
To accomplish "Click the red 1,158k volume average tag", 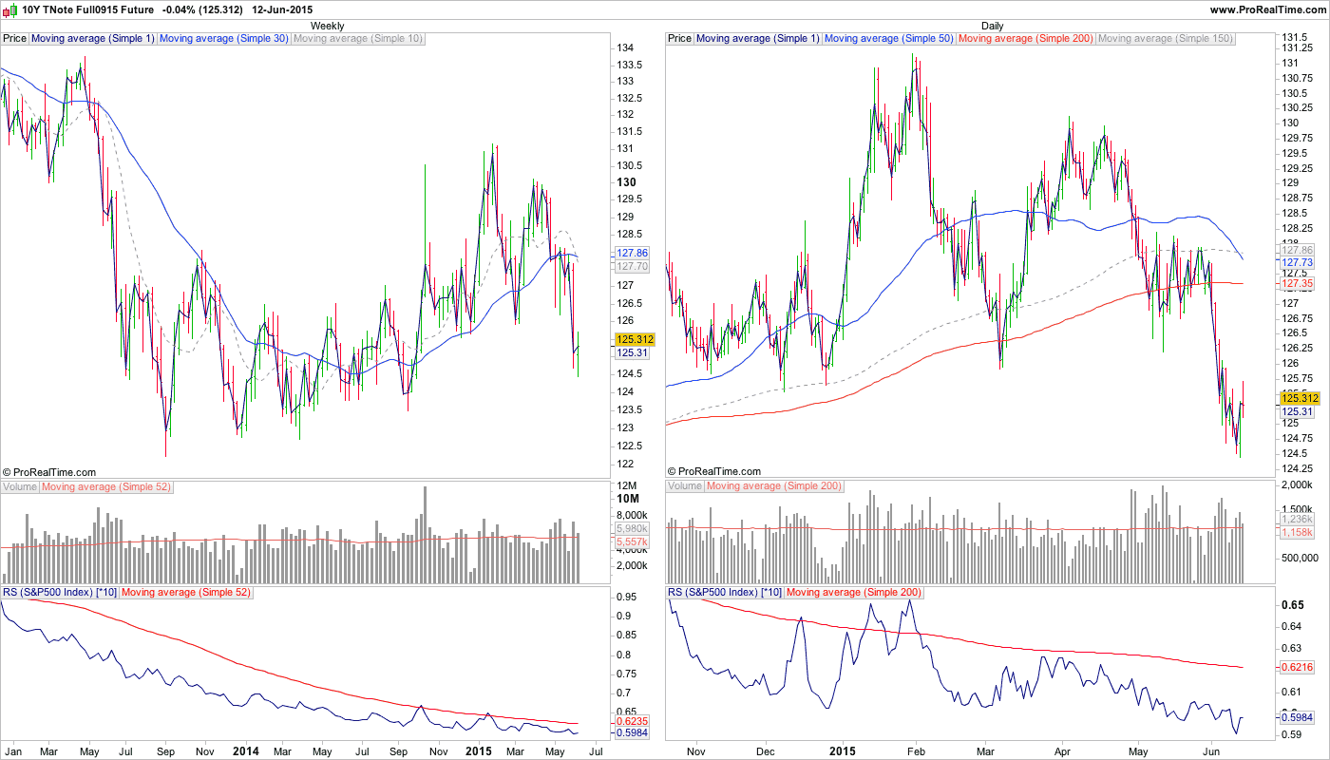I will click(1298, 533).
